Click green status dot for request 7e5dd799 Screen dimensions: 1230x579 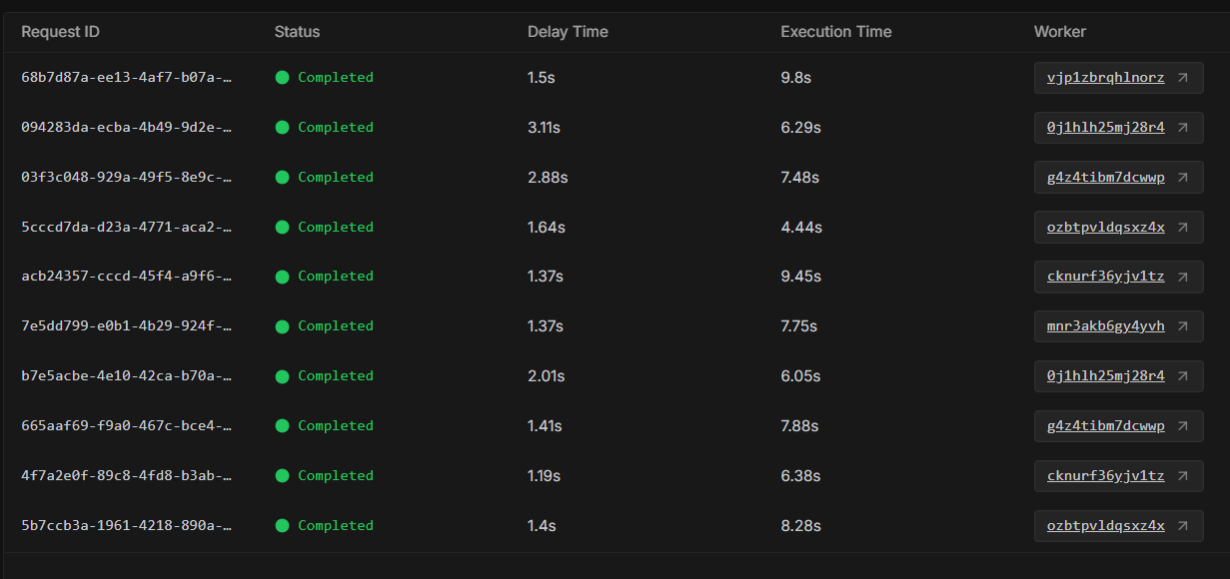click(x=282, y=326)
